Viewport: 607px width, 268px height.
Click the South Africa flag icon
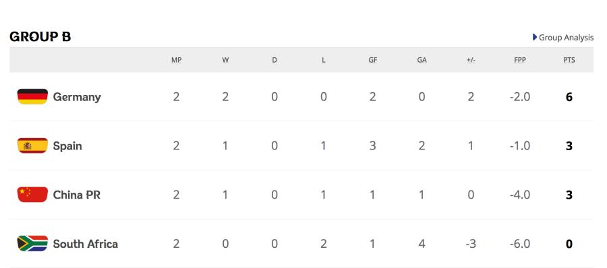tap(32, 244)
